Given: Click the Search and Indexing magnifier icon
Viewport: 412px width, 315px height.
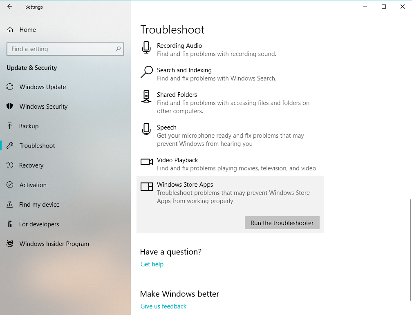Looking at the screenshot, I should point(147,72).
